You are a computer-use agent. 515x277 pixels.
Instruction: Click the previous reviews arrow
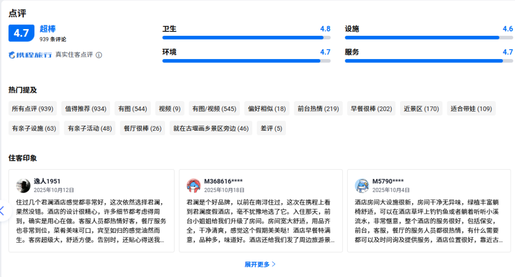click(x=3, y=210)
